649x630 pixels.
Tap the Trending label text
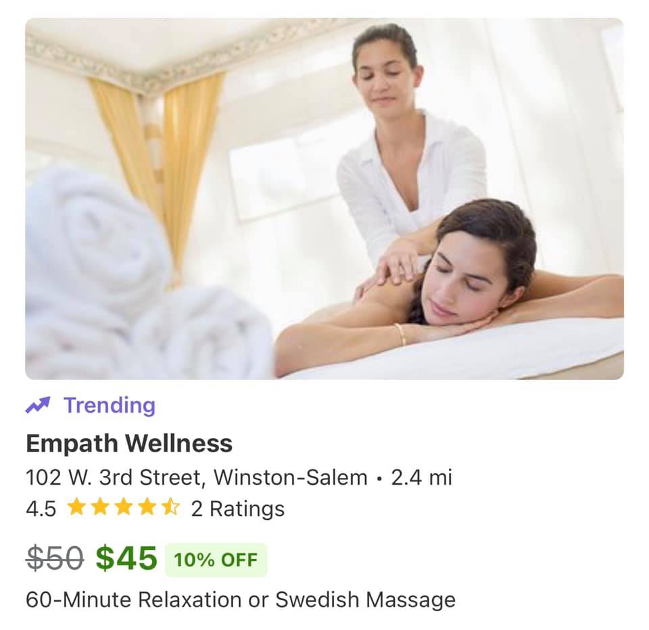tap(110, 405)
